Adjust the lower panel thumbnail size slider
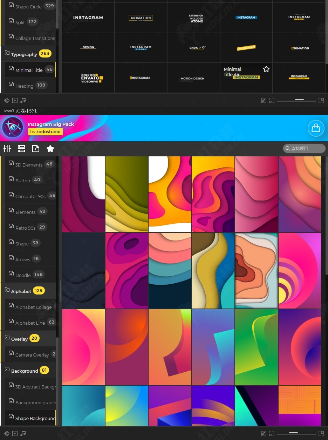328x440 pixels. coord(294,434)
